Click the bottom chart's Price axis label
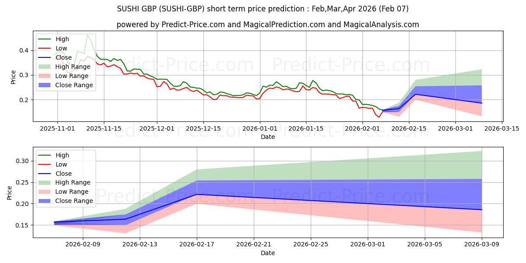The width and height of the screenshot is (526, 263). point(10,192)
